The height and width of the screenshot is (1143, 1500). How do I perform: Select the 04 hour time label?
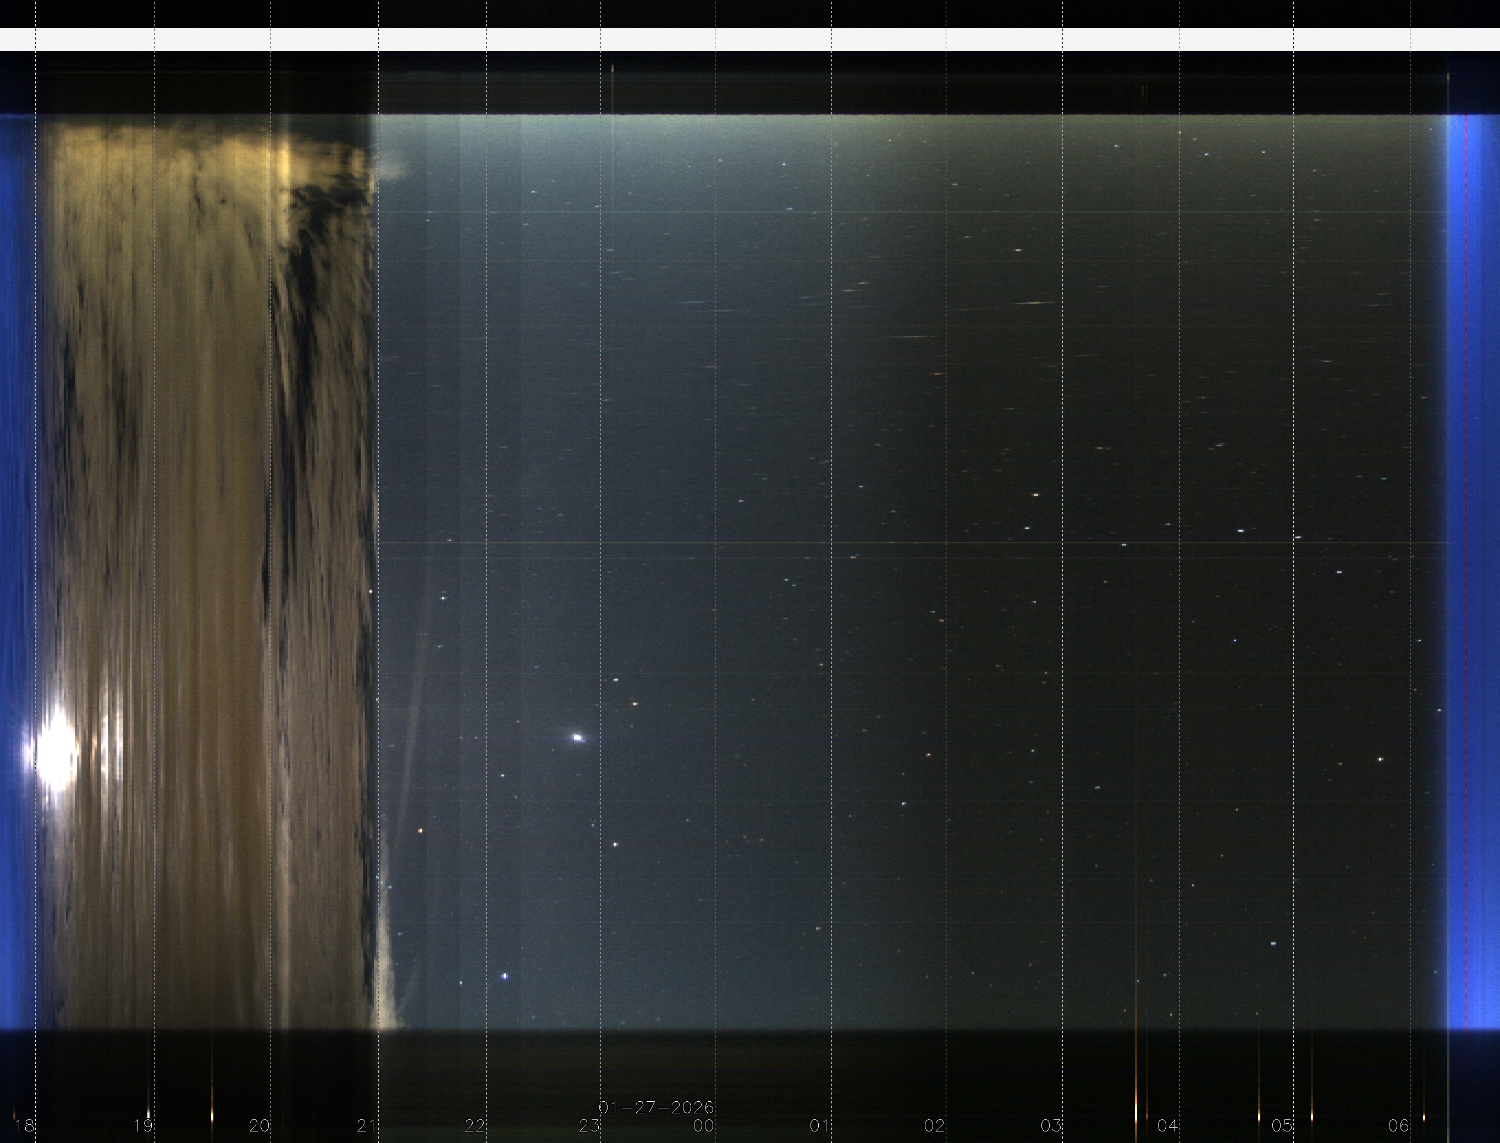1168,1125
